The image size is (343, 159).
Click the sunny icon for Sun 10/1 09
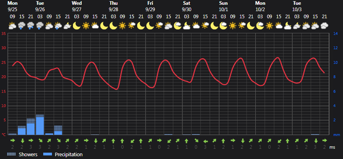coord(232,26)
